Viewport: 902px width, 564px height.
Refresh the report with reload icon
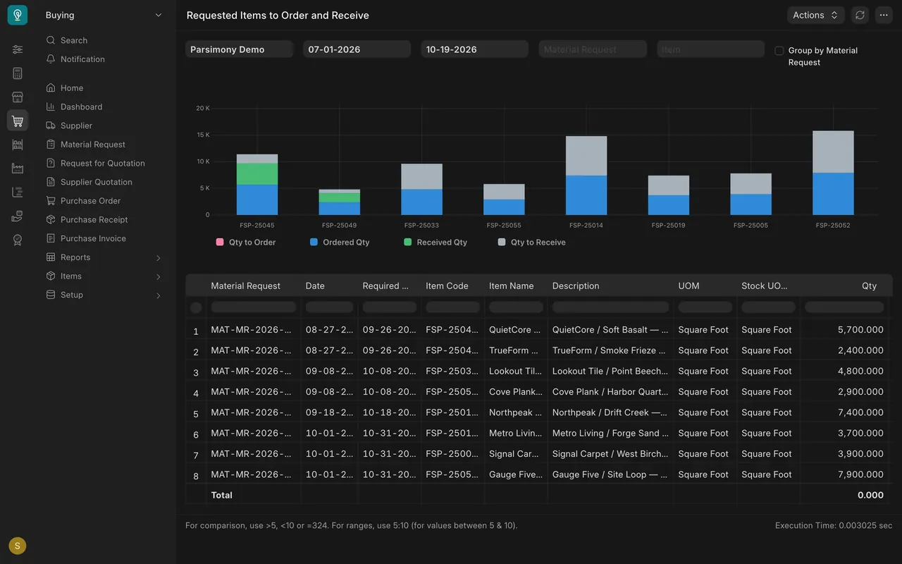pos(860,15)
